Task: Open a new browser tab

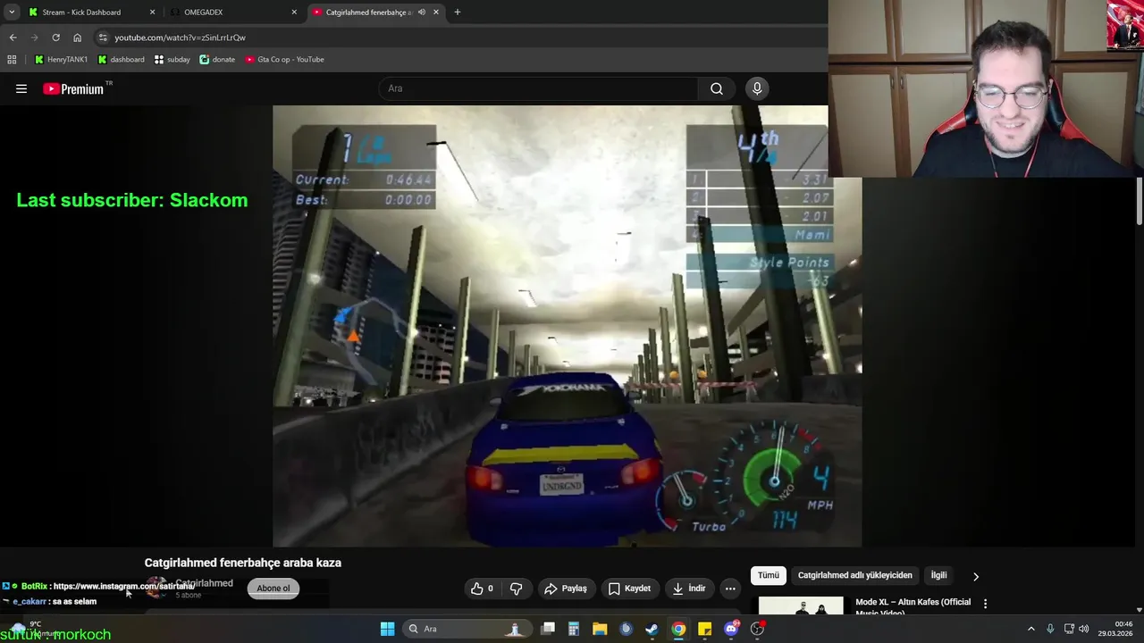Action: point(457,13)
